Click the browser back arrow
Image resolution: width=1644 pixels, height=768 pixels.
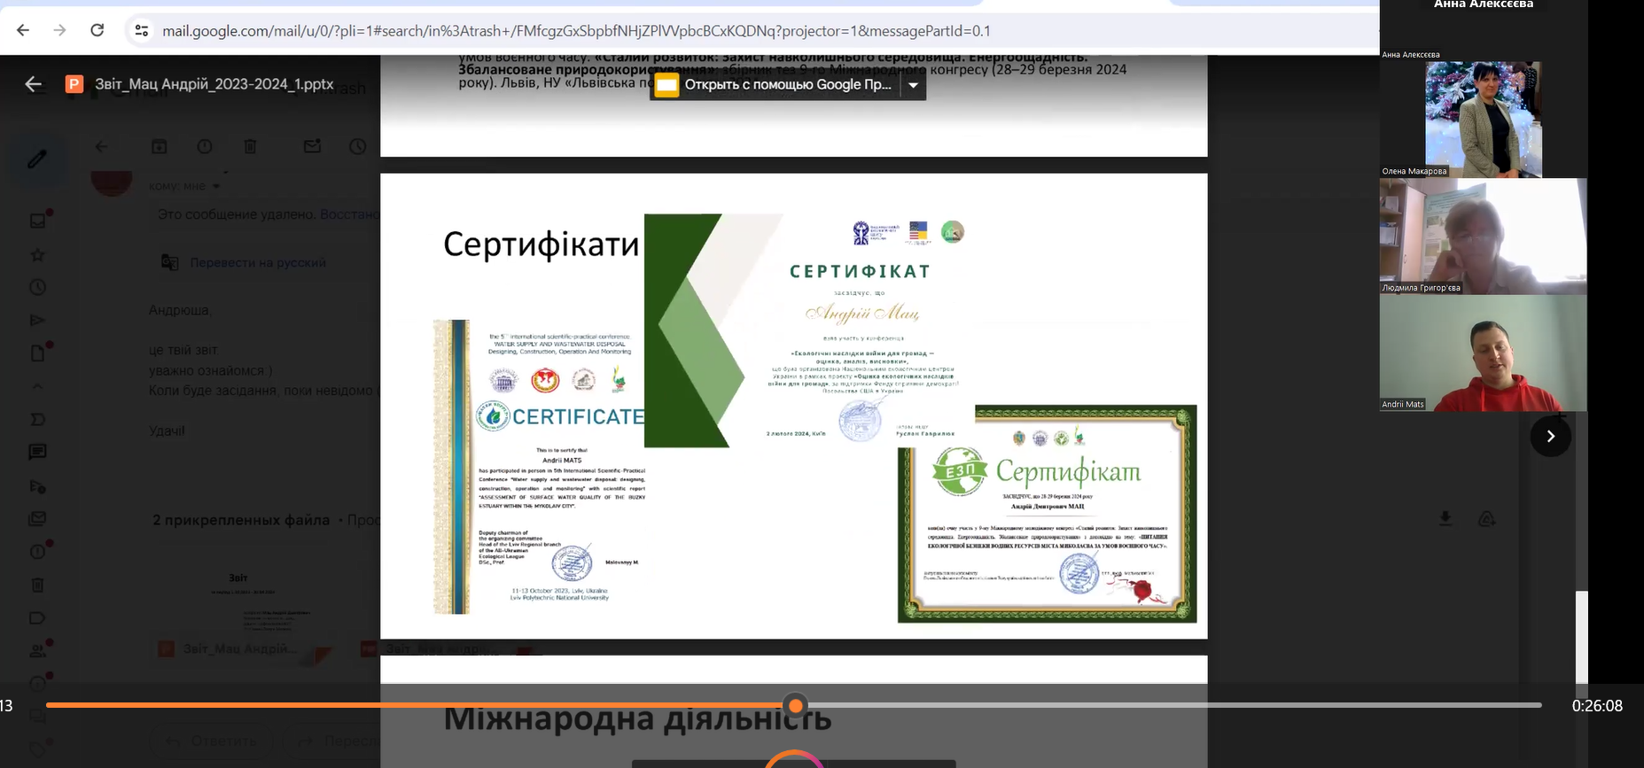23,30
